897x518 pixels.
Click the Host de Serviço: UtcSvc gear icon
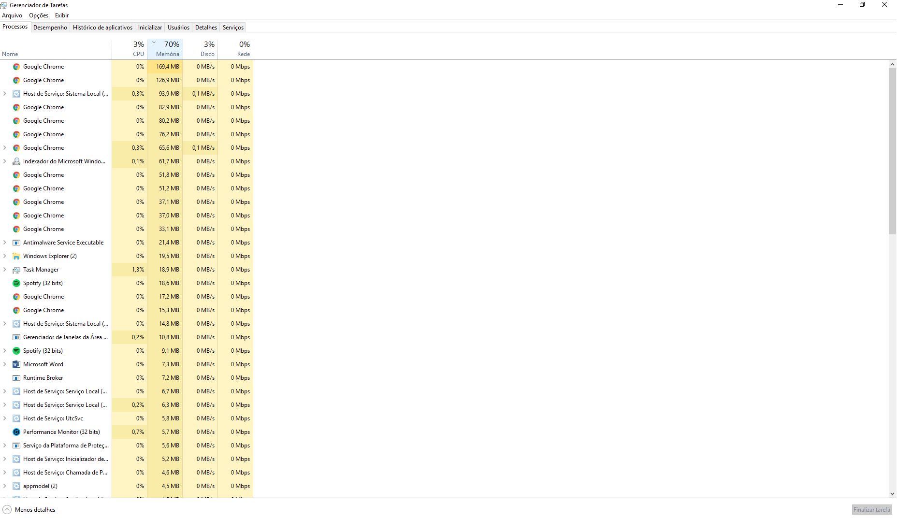pyautogui.click(x=16, y=418)
